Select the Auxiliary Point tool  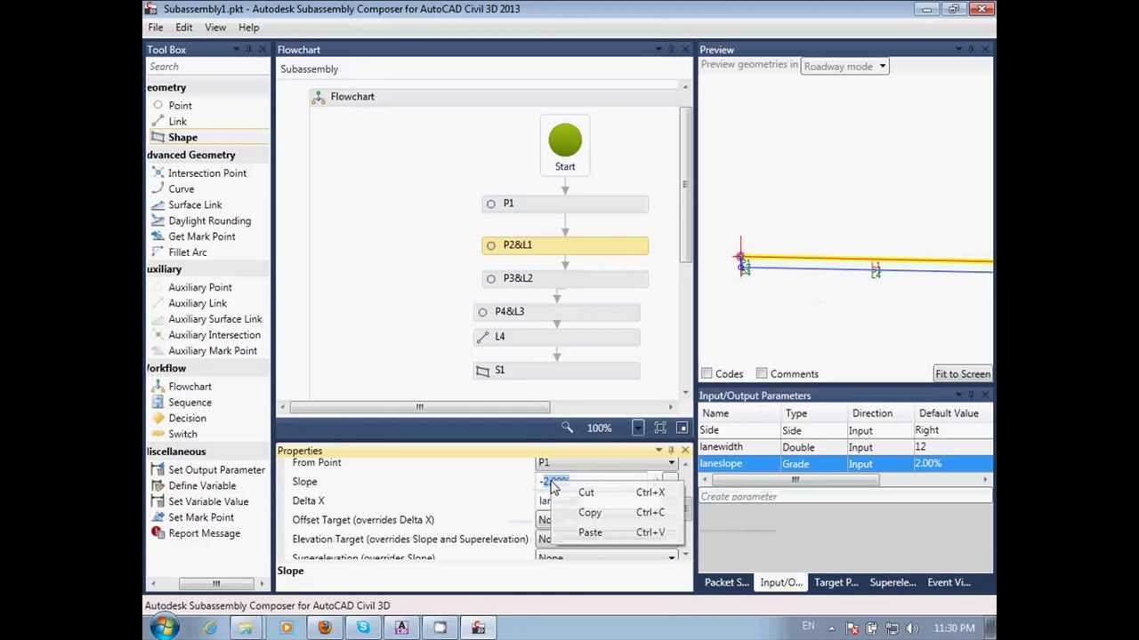(x=199, y=288)
